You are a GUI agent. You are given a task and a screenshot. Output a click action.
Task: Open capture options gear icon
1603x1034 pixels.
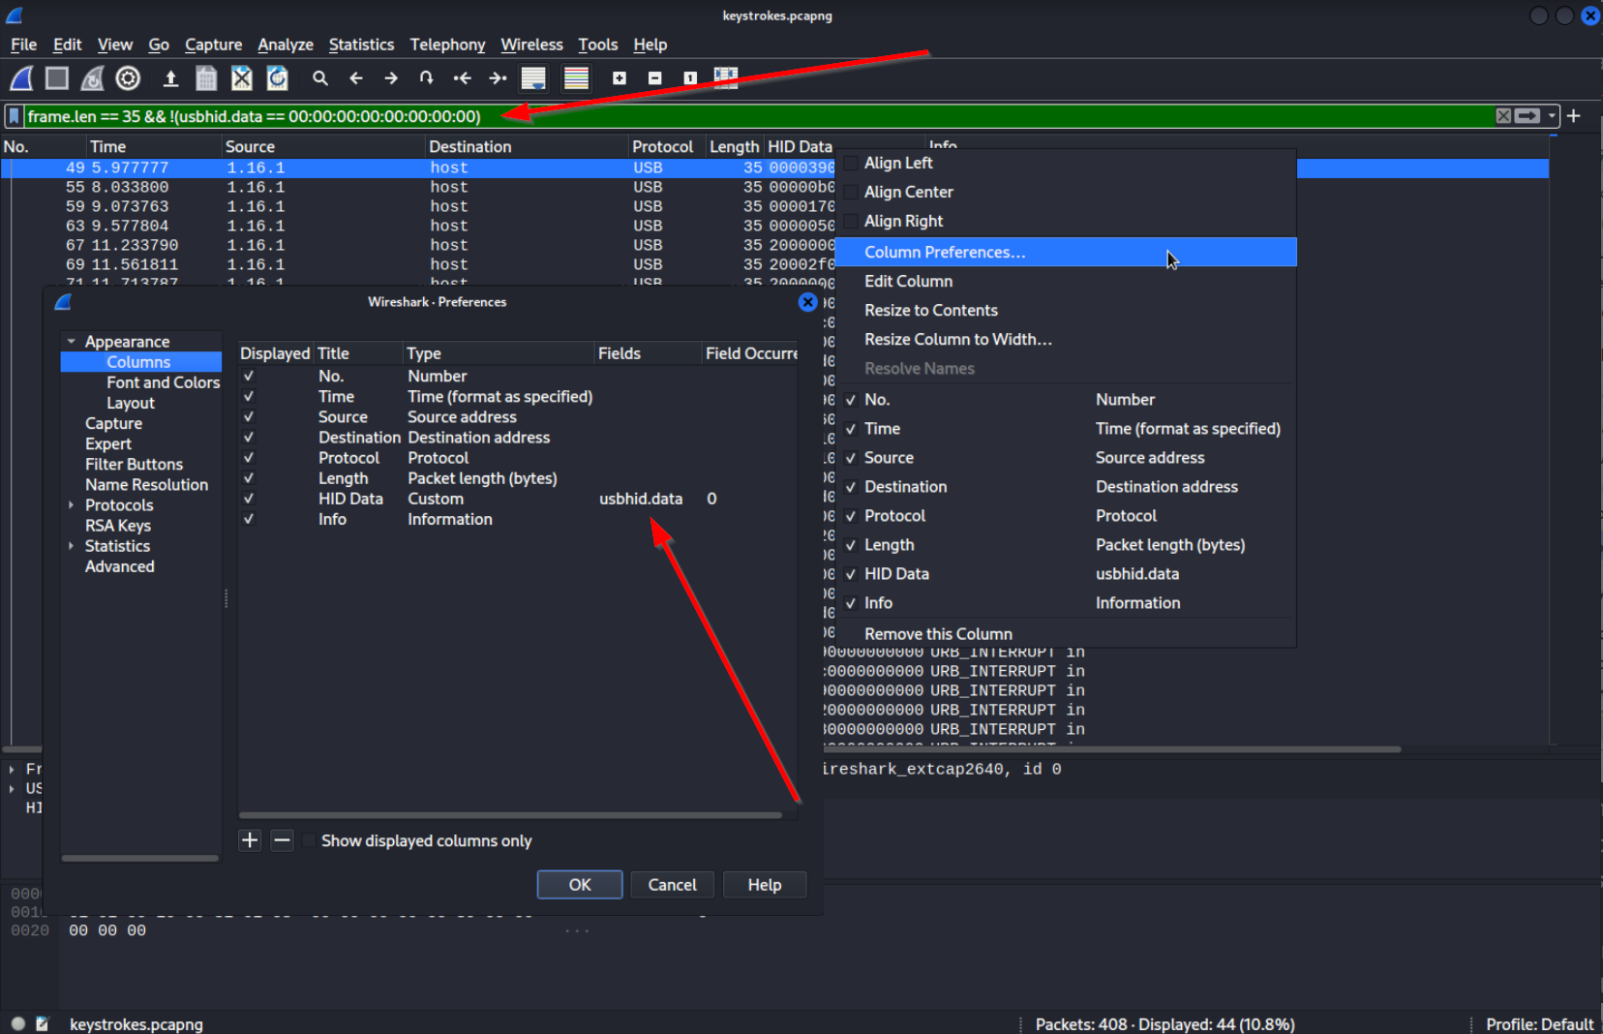pos(128,78)
